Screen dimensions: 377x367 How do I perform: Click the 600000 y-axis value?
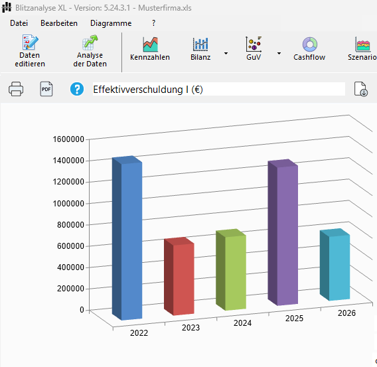pos(70,246)
